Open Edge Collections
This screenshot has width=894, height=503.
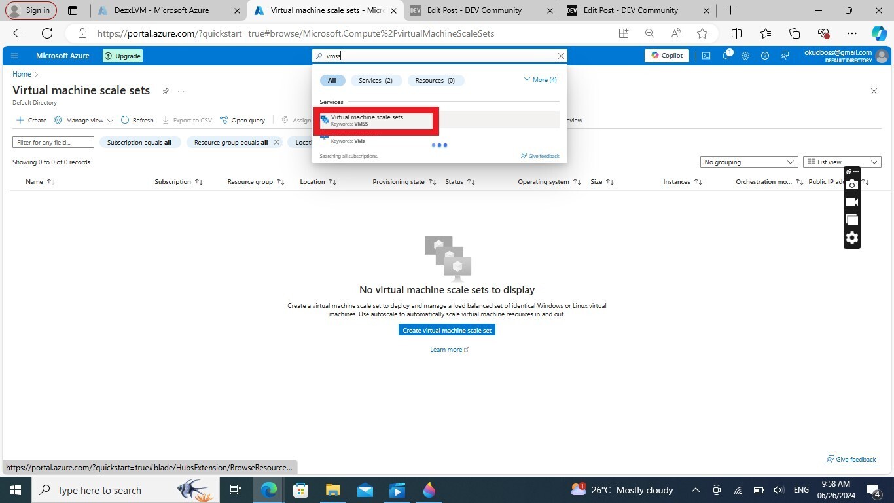[795, 33]
